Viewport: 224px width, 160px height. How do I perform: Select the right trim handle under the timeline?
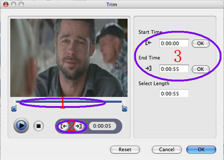coord(124,109)
